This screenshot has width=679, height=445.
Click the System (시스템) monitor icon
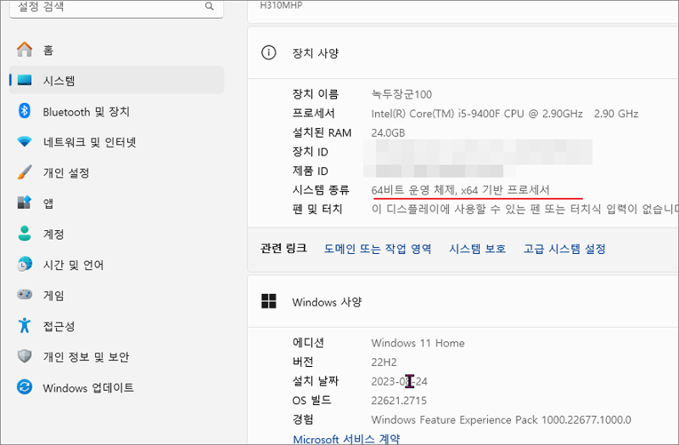pyautogui.click(x=24, y=81)
